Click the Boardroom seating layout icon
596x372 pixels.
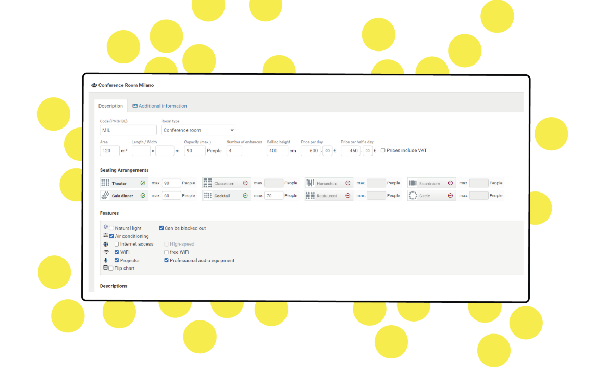(x=413, y=183)
